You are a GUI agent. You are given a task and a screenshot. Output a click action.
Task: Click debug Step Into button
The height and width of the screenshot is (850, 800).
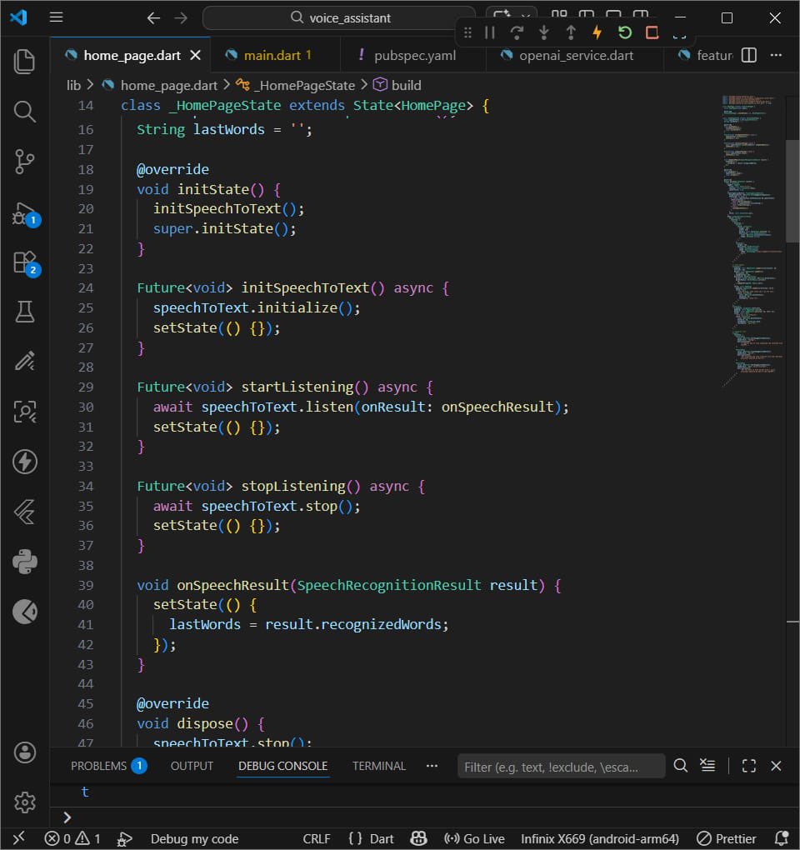(x=543, y=32)
